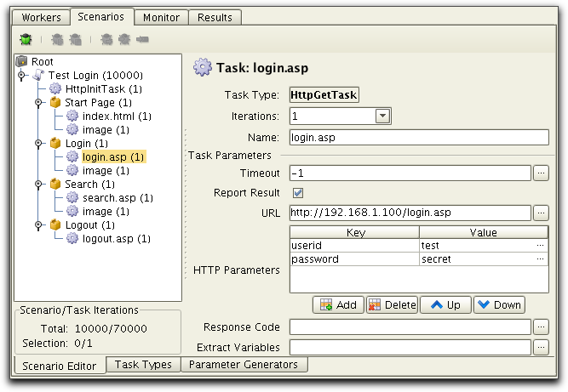Screen dimensions: 568x392
Task: Switch to the Results tab
Action: tap(215, 17)
